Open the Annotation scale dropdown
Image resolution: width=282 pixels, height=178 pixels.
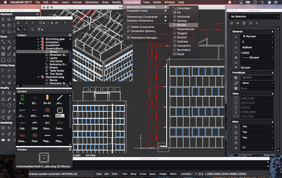pyautogui.click(x=188, y=174)
